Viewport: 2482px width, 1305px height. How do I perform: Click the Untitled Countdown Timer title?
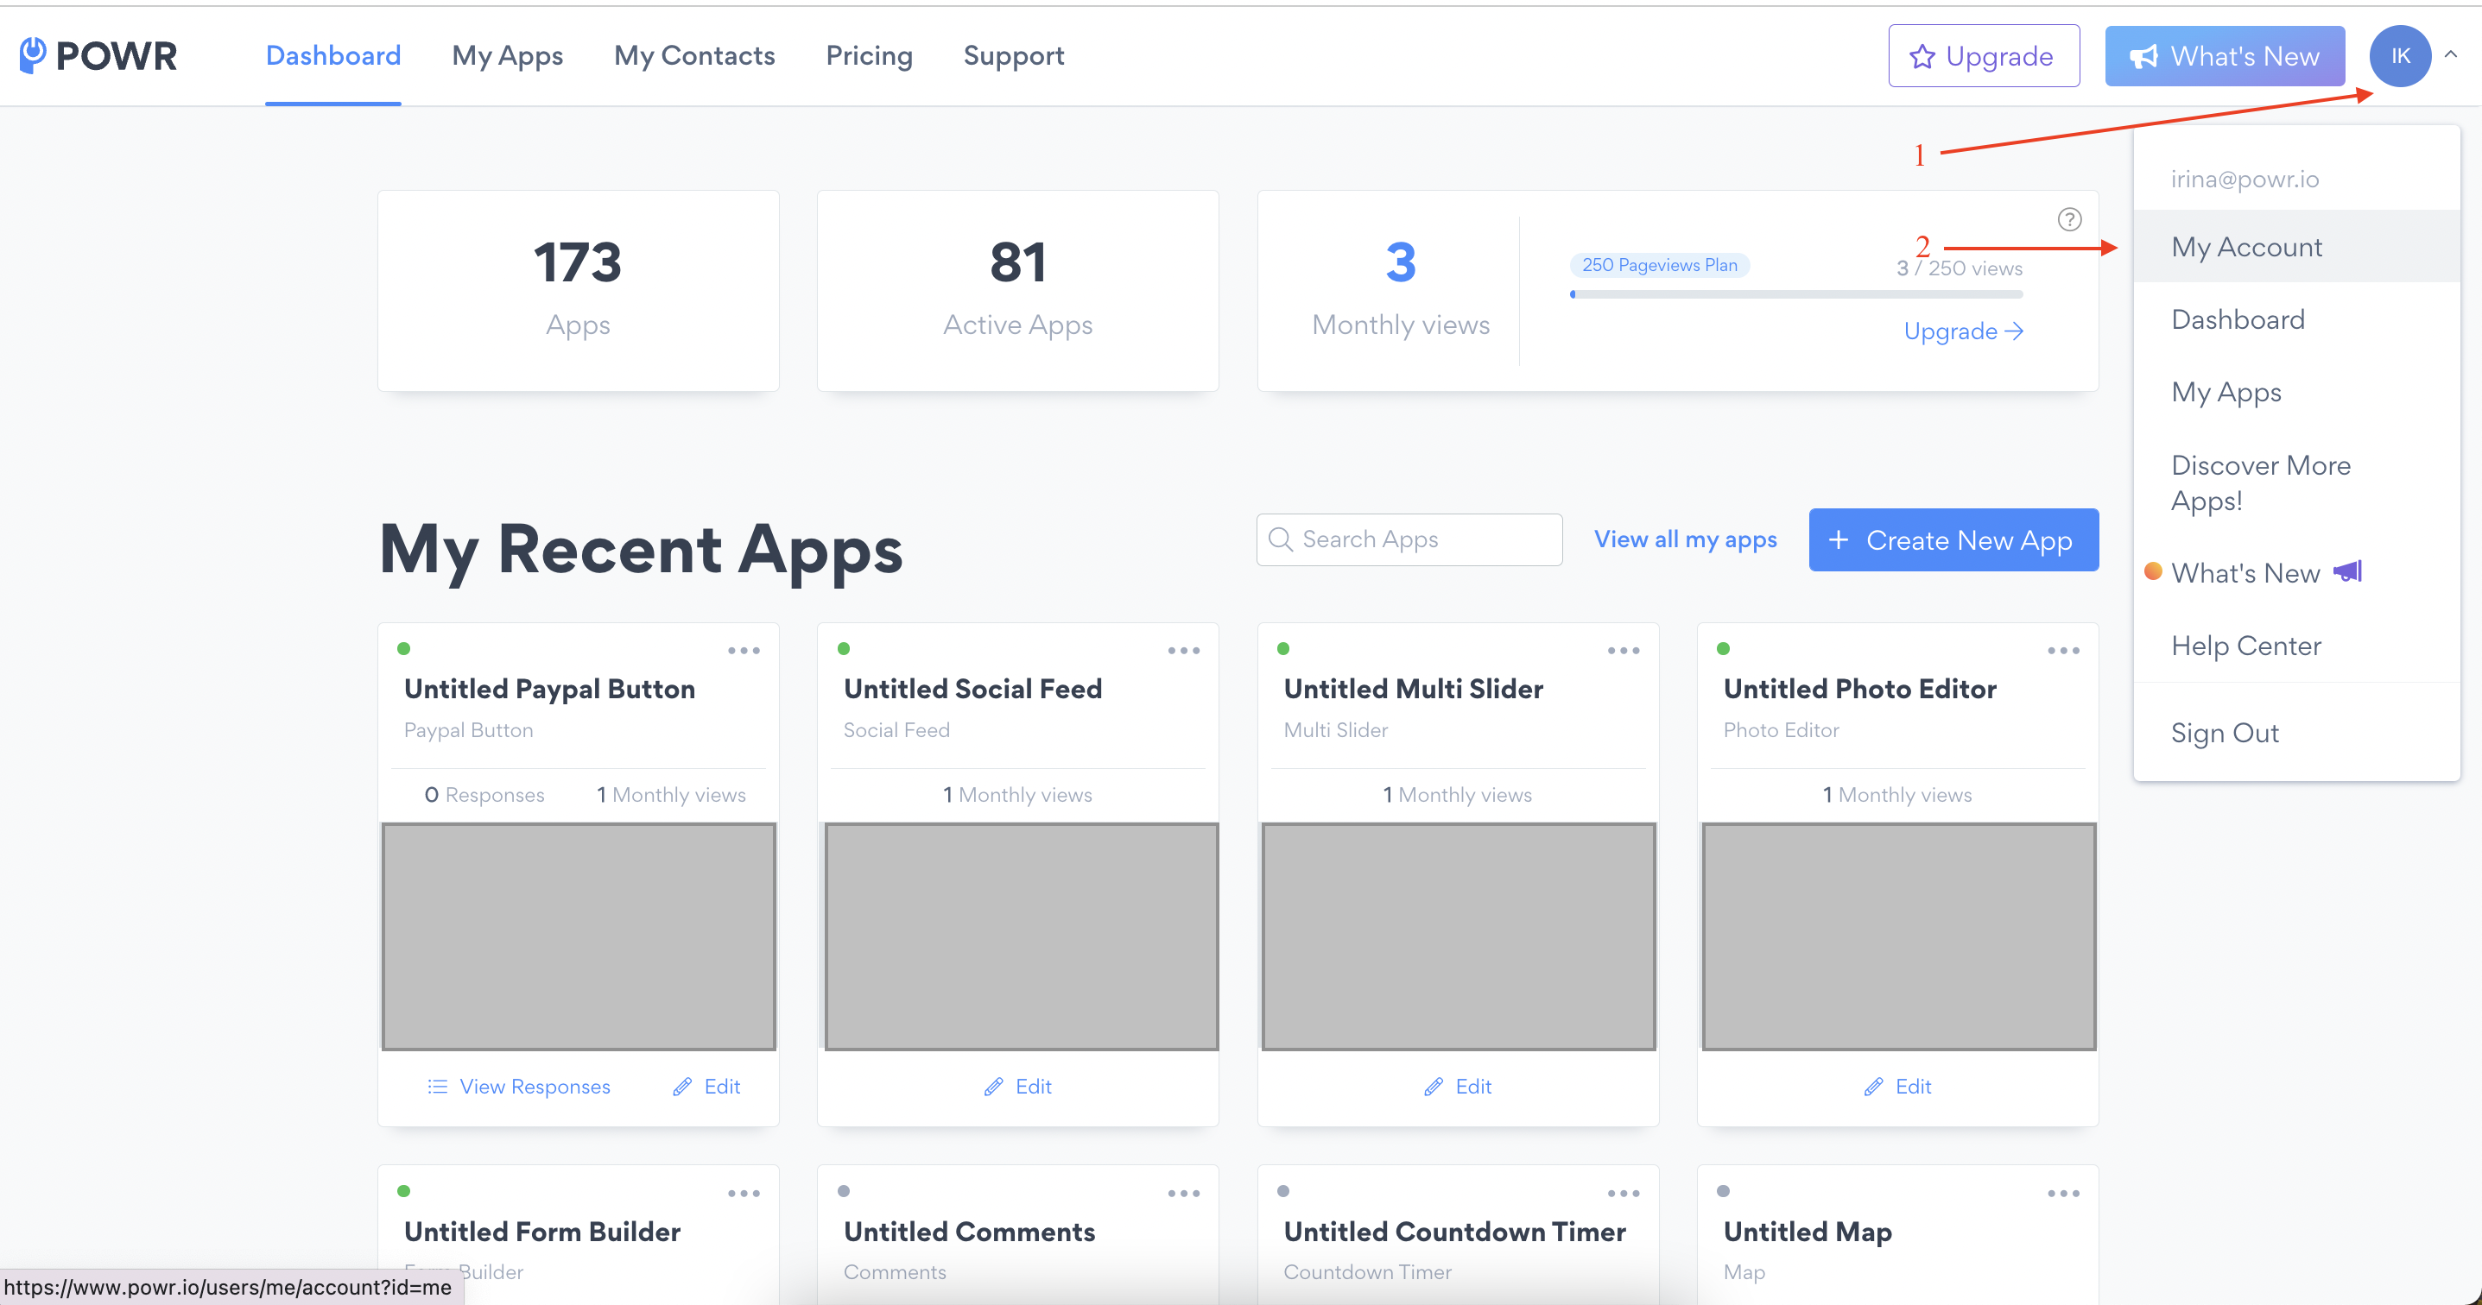[x=1455, y=1232]
